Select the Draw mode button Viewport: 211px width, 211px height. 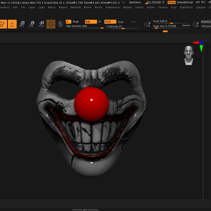tap(12, 24)
